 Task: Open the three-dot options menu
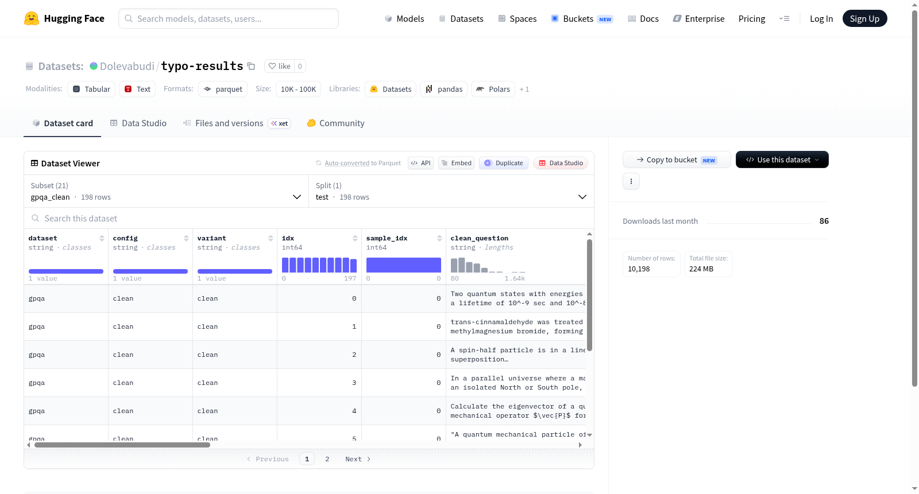click(x=631, y=181)
